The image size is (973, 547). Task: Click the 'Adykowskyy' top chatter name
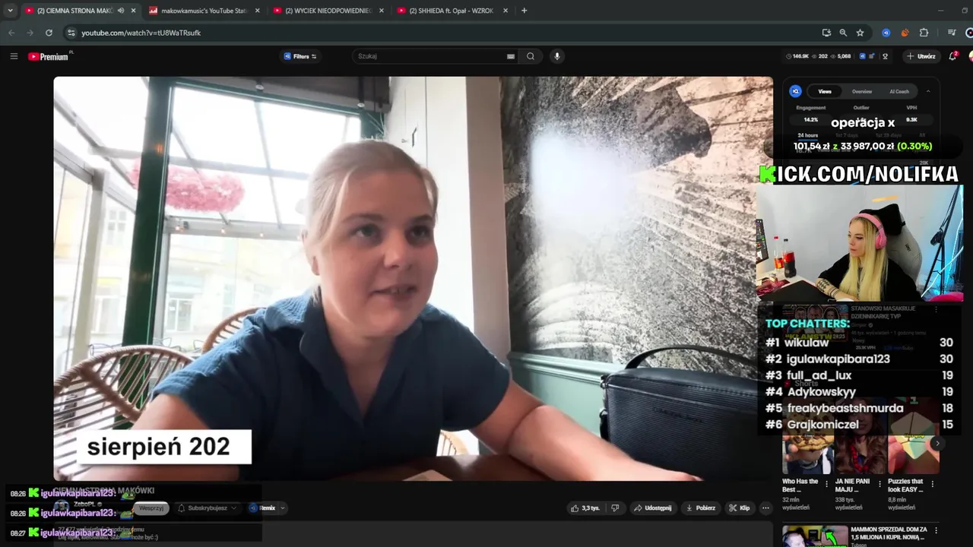tap(822, 392)
